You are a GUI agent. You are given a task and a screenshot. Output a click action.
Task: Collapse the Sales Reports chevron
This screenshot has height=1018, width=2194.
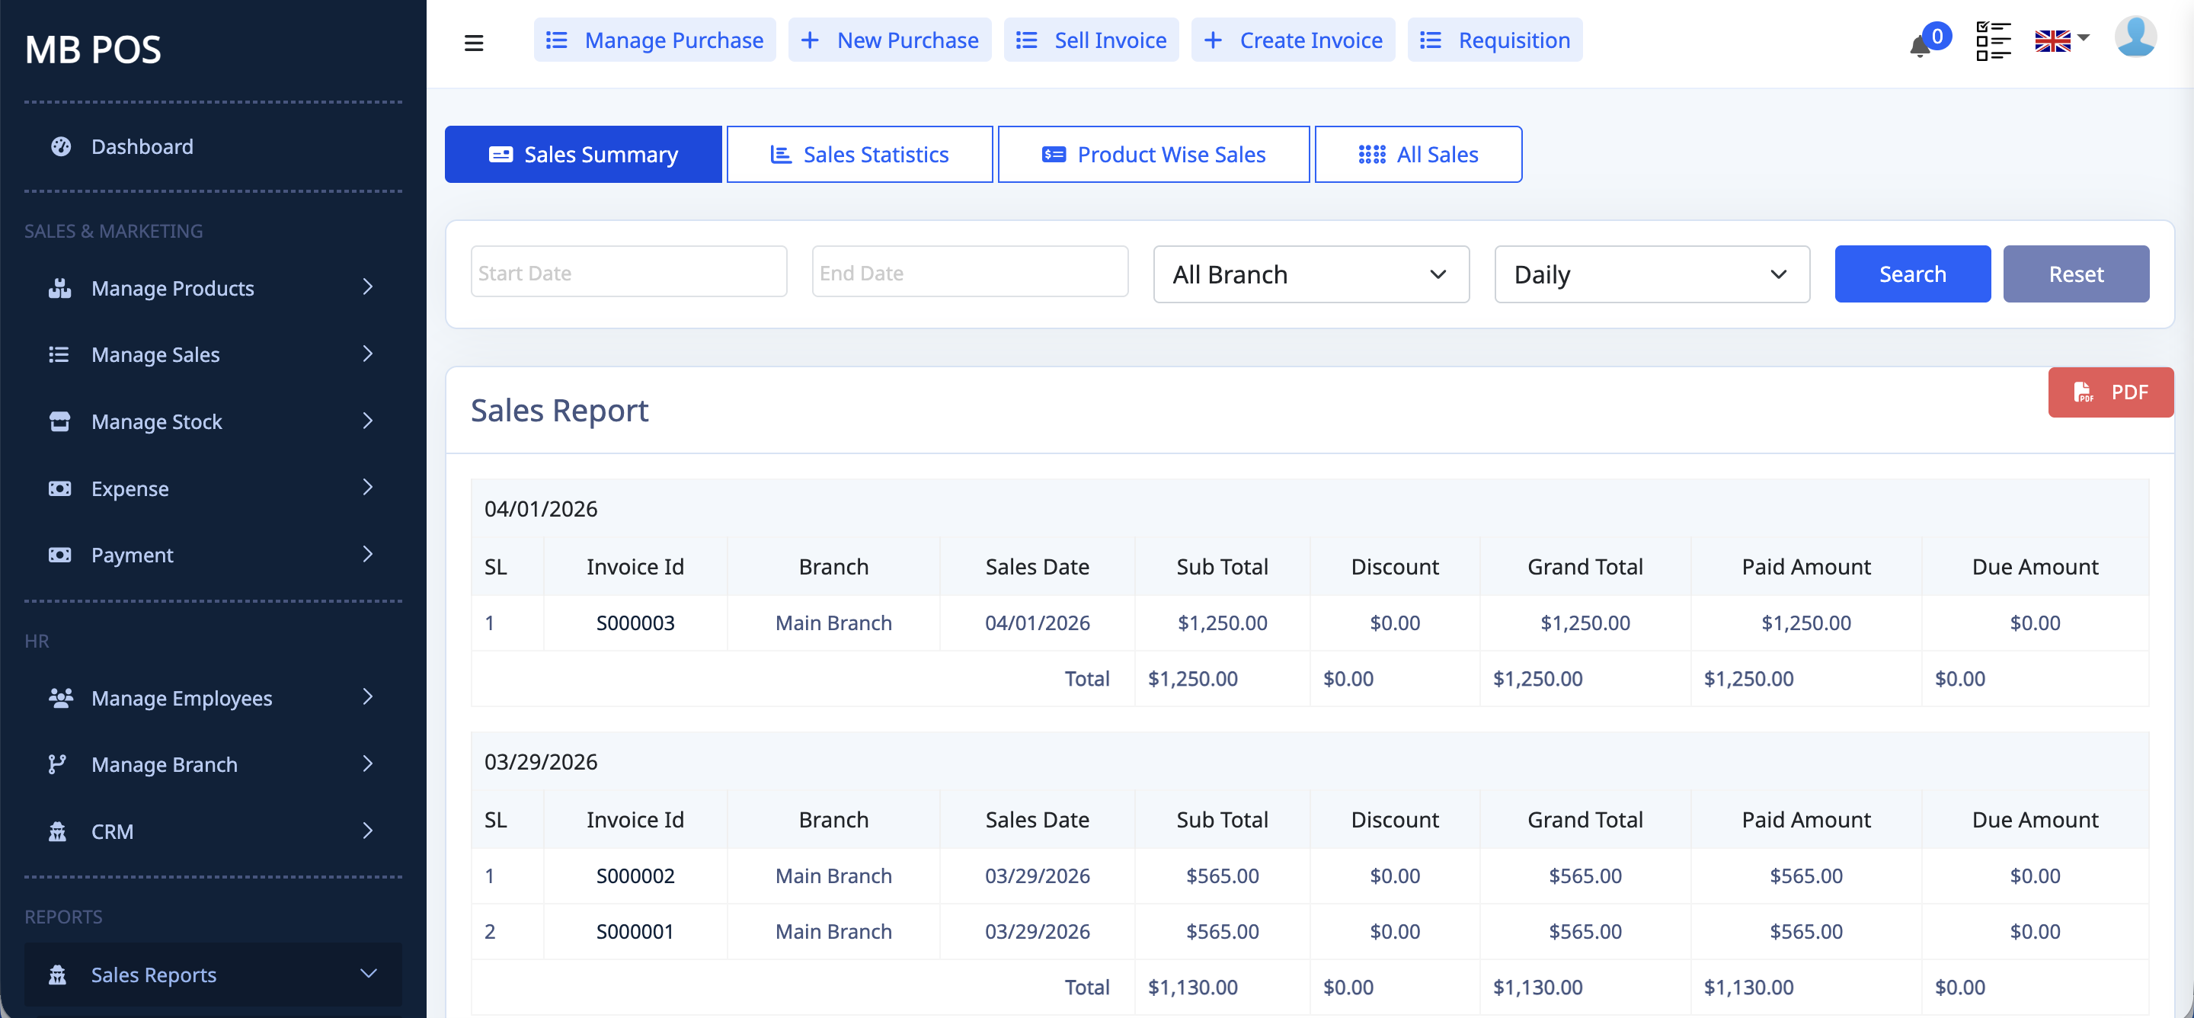[x=368, y=974]
